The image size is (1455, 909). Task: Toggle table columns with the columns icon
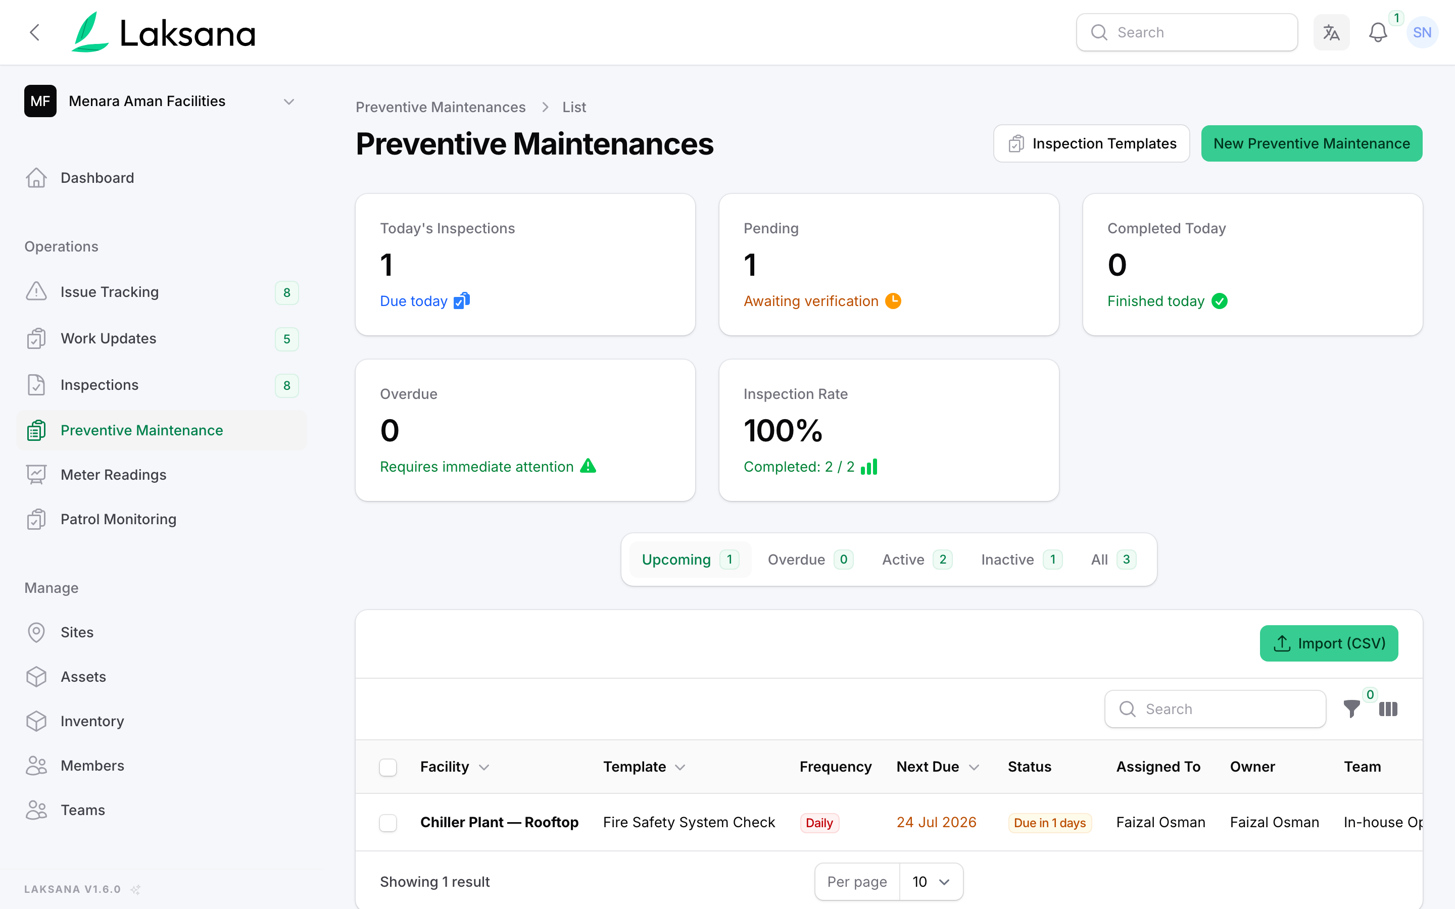1388,710
